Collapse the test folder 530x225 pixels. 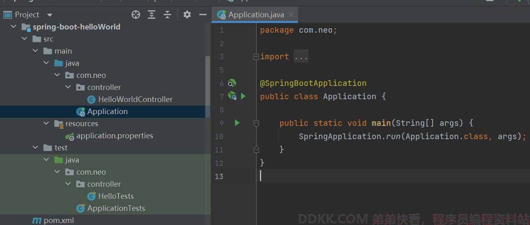pyautogui.click(x=36, y=148)
